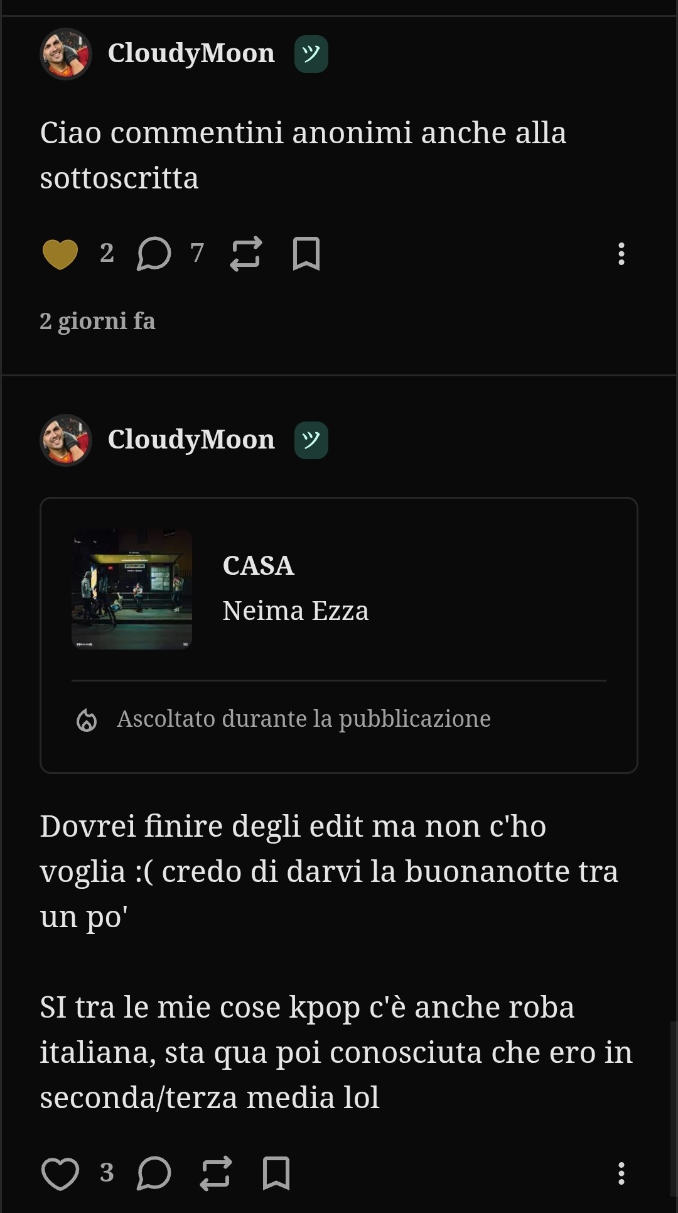Bookmark the 'Dovrei finire degli edit' post
The image size is (678, 1213).
tap(276, 1173)
